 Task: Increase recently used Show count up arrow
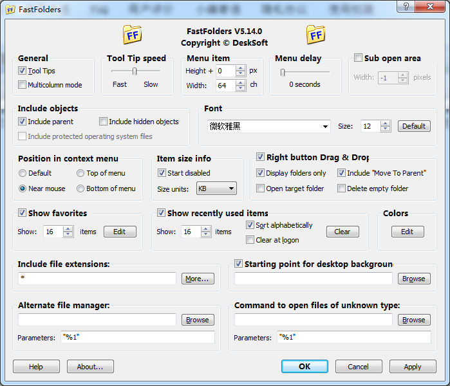tap(205, 229)
